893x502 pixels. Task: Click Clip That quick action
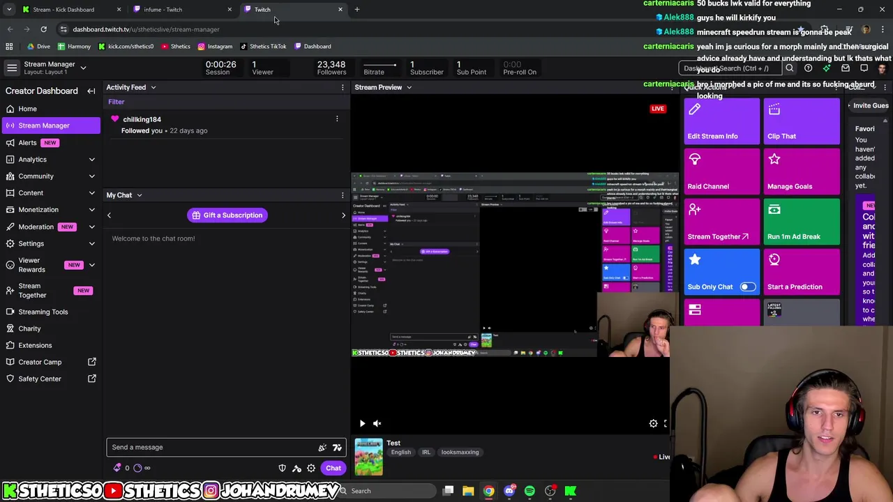[802, 121]
